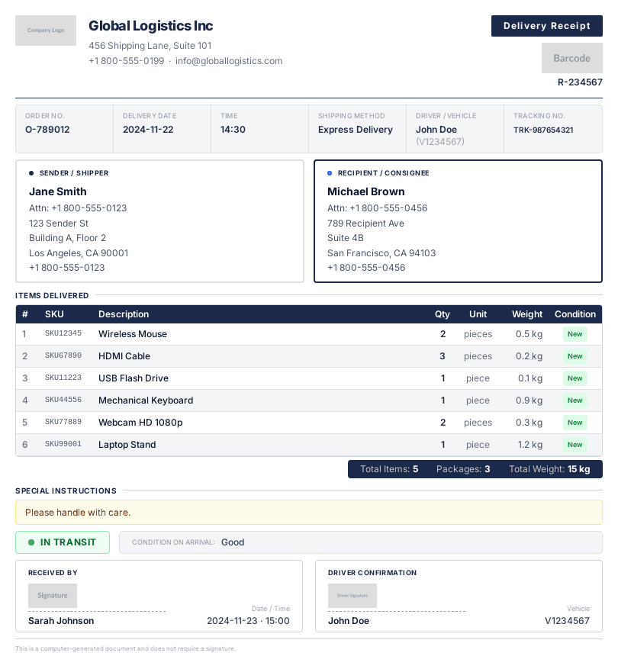Click the Condition on Arrival field
Screen dimensions: 618x669
[360, 542]
